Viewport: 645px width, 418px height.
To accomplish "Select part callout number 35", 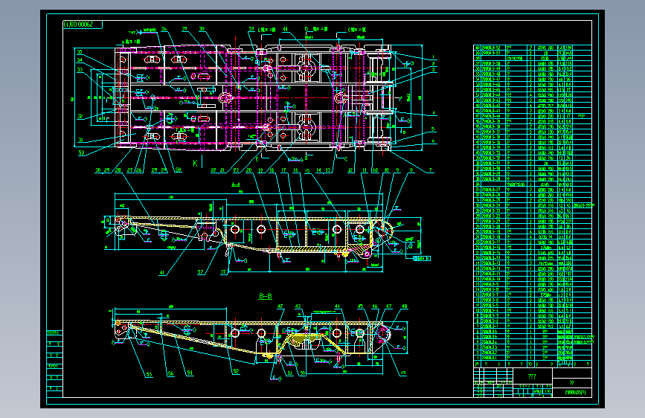I will [x=80, y=52].
